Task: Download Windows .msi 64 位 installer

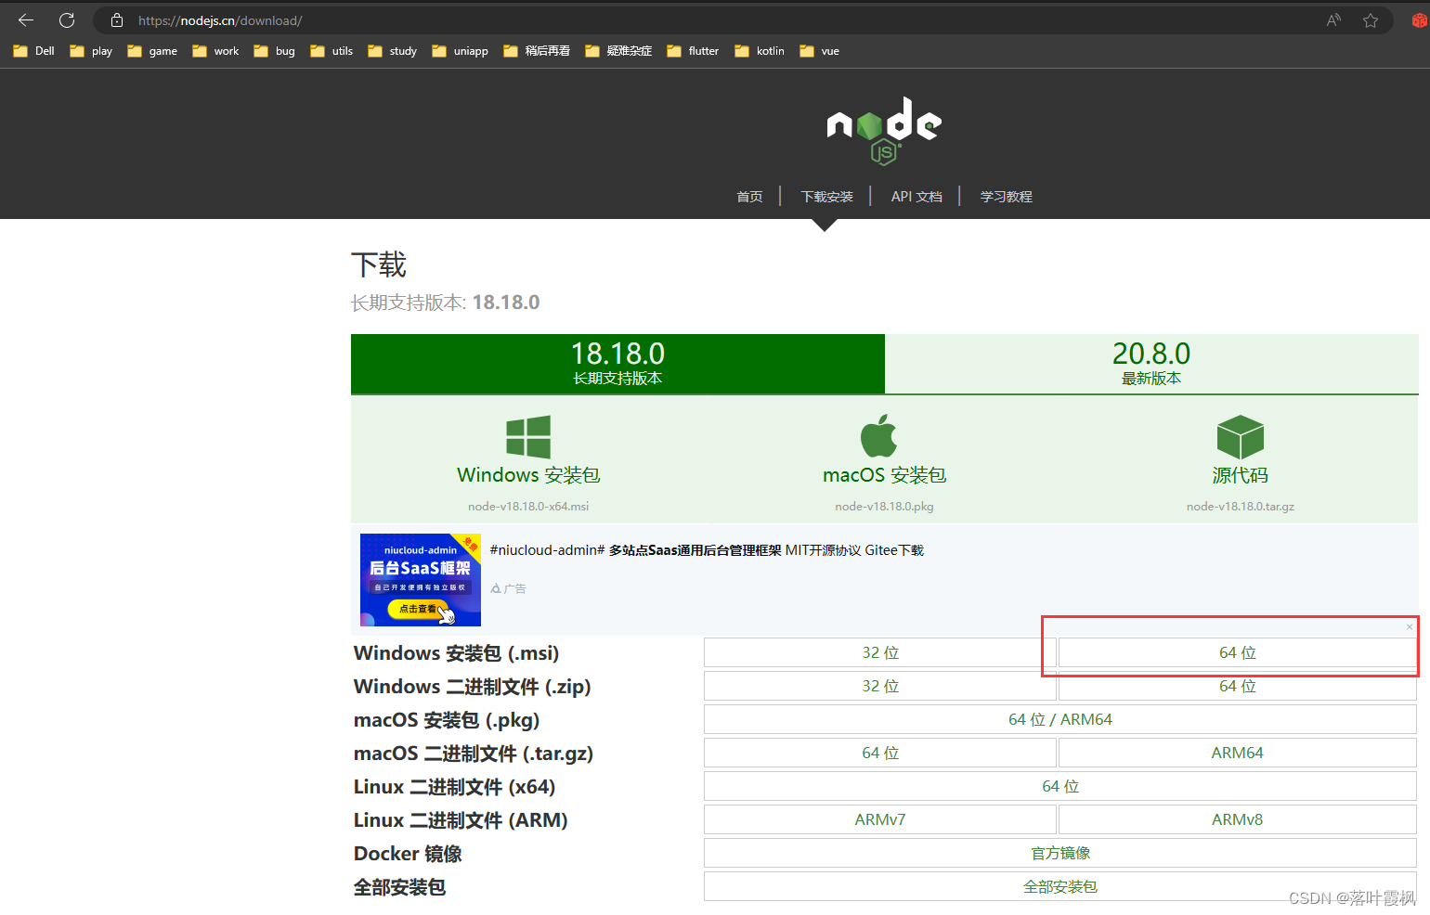Action: [1238, 652]
